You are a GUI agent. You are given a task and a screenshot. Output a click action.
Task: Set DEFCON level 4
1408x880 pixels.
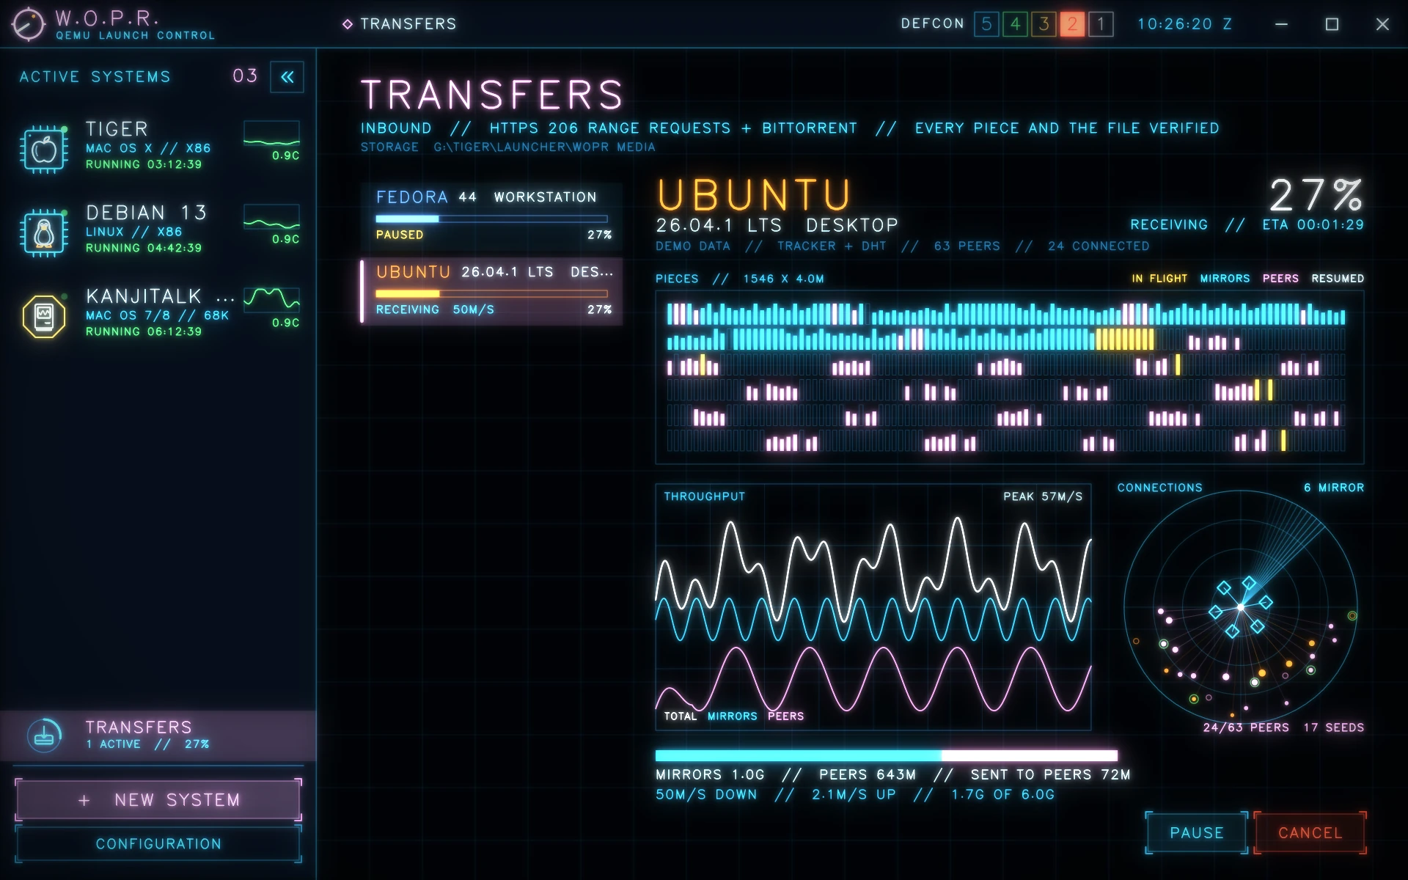pyautogui.click(x=1015, y=24)
